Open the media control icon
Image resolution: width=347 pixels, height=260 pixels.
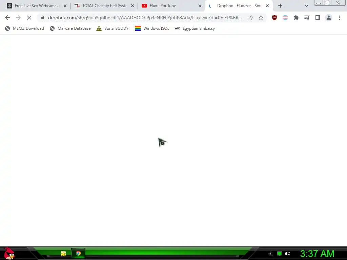pos(307,18)
